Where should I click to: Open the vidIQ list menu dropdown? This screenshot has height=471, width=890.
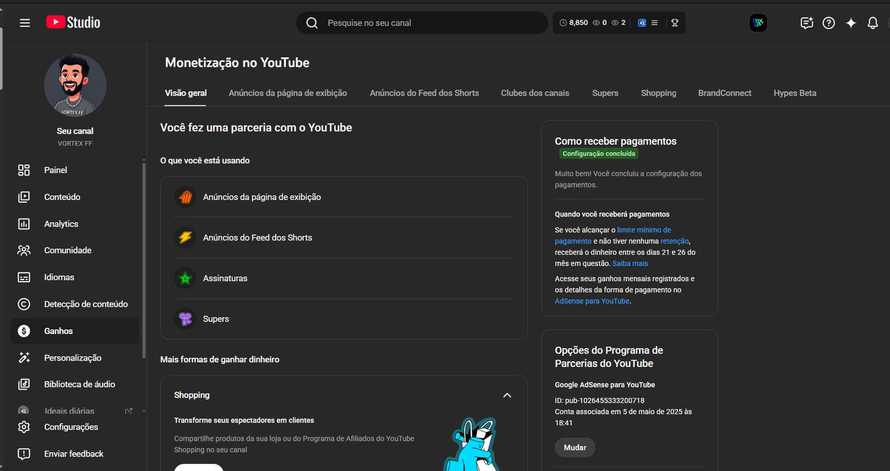[x=655, y=23]
